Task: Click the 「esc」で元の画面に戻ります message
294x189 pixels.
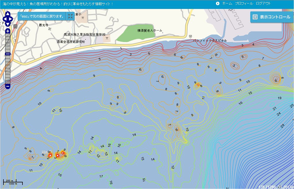Action: 42,16
